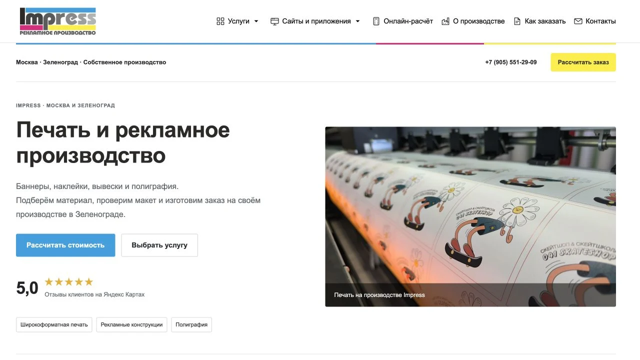Viewport: 640px width, 360px height.
Task: Click the document icon beside Как заказать
Action: coord(517,21)
